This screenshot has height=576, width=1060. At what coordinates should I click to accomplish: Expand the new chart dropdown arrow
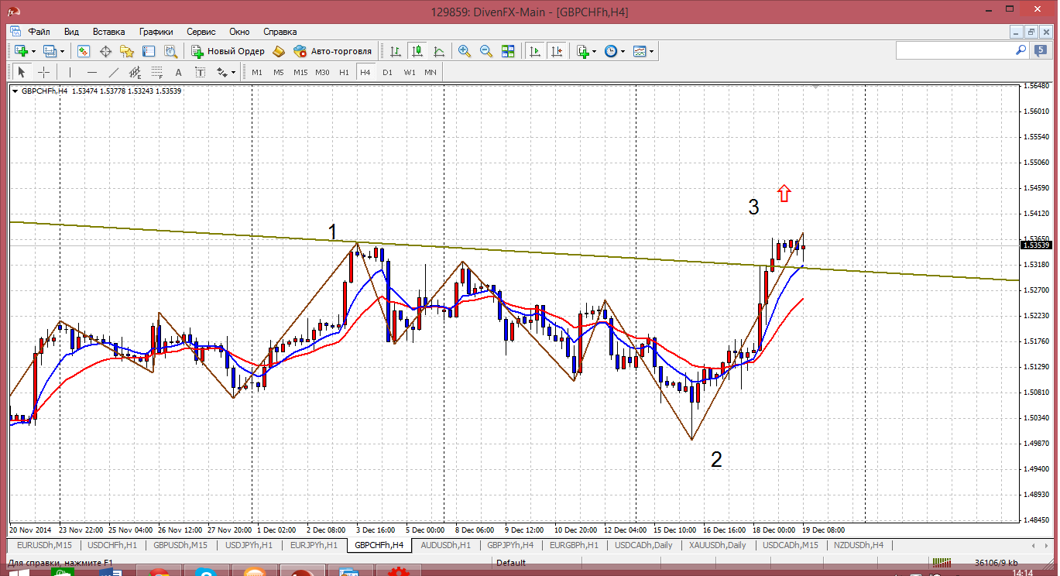coord(33,51)
